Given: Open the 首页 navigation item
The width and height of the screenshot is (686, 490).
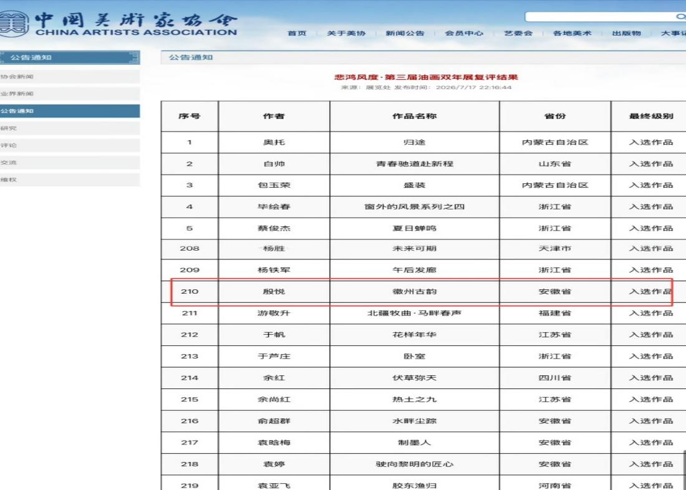Looking at the screenshot, I should coord(297,33).
